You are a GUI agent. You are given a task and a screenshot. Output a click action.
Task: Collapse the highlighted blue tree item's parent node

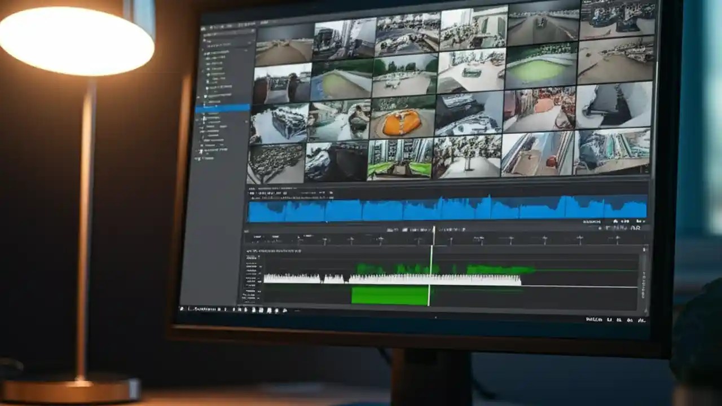(198, 97)
